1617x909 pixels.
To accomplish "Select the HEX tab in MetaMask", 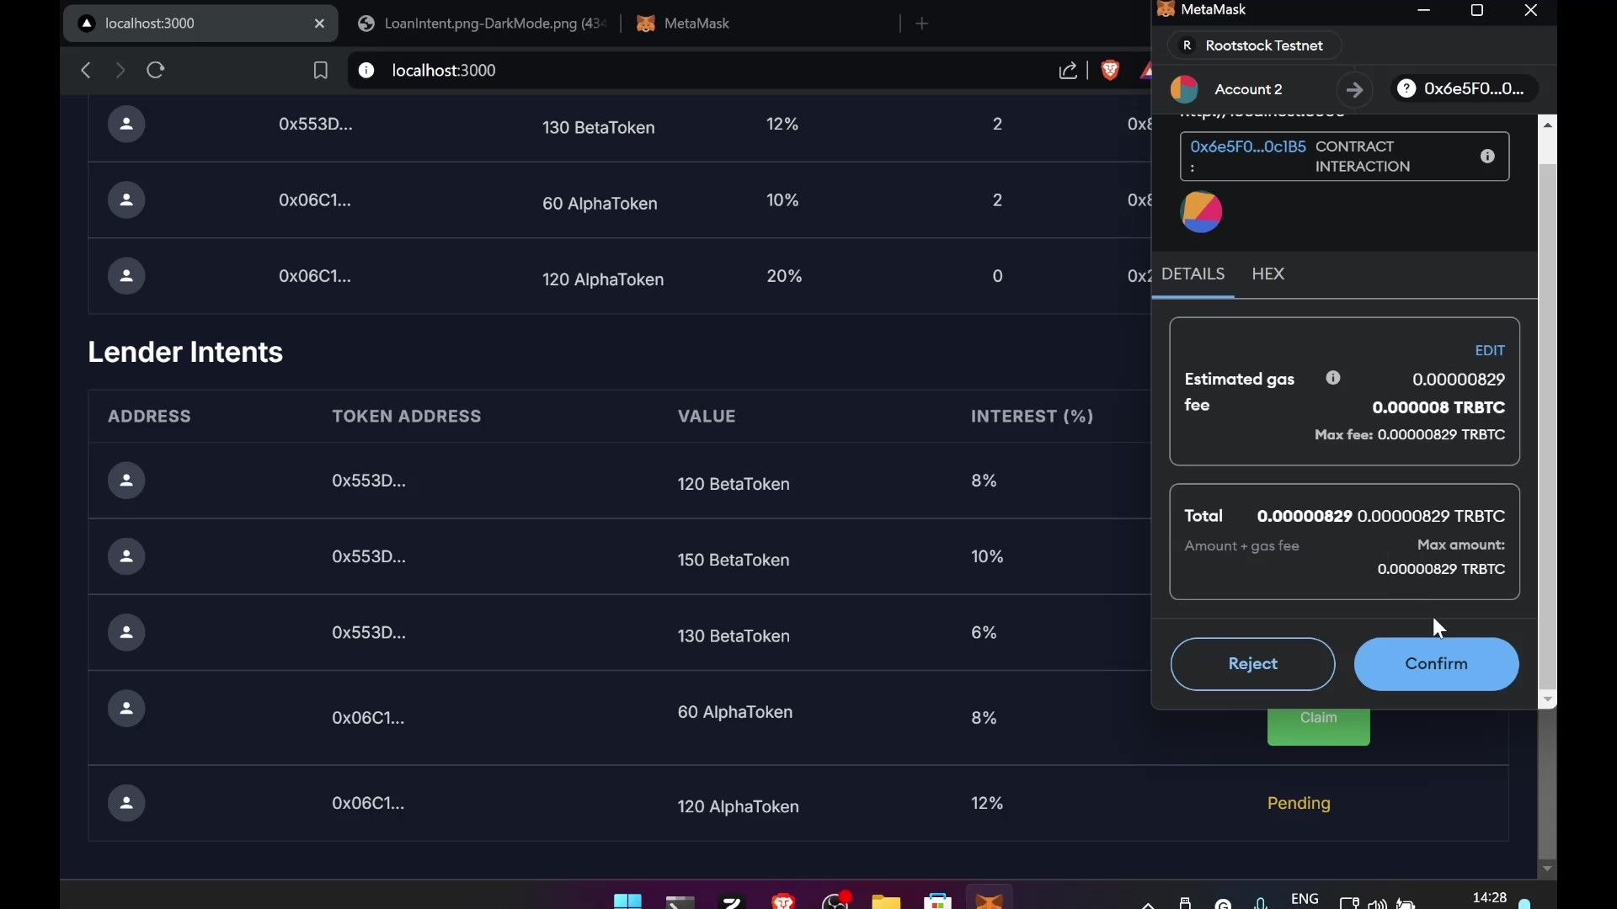I will (1268, 273).
